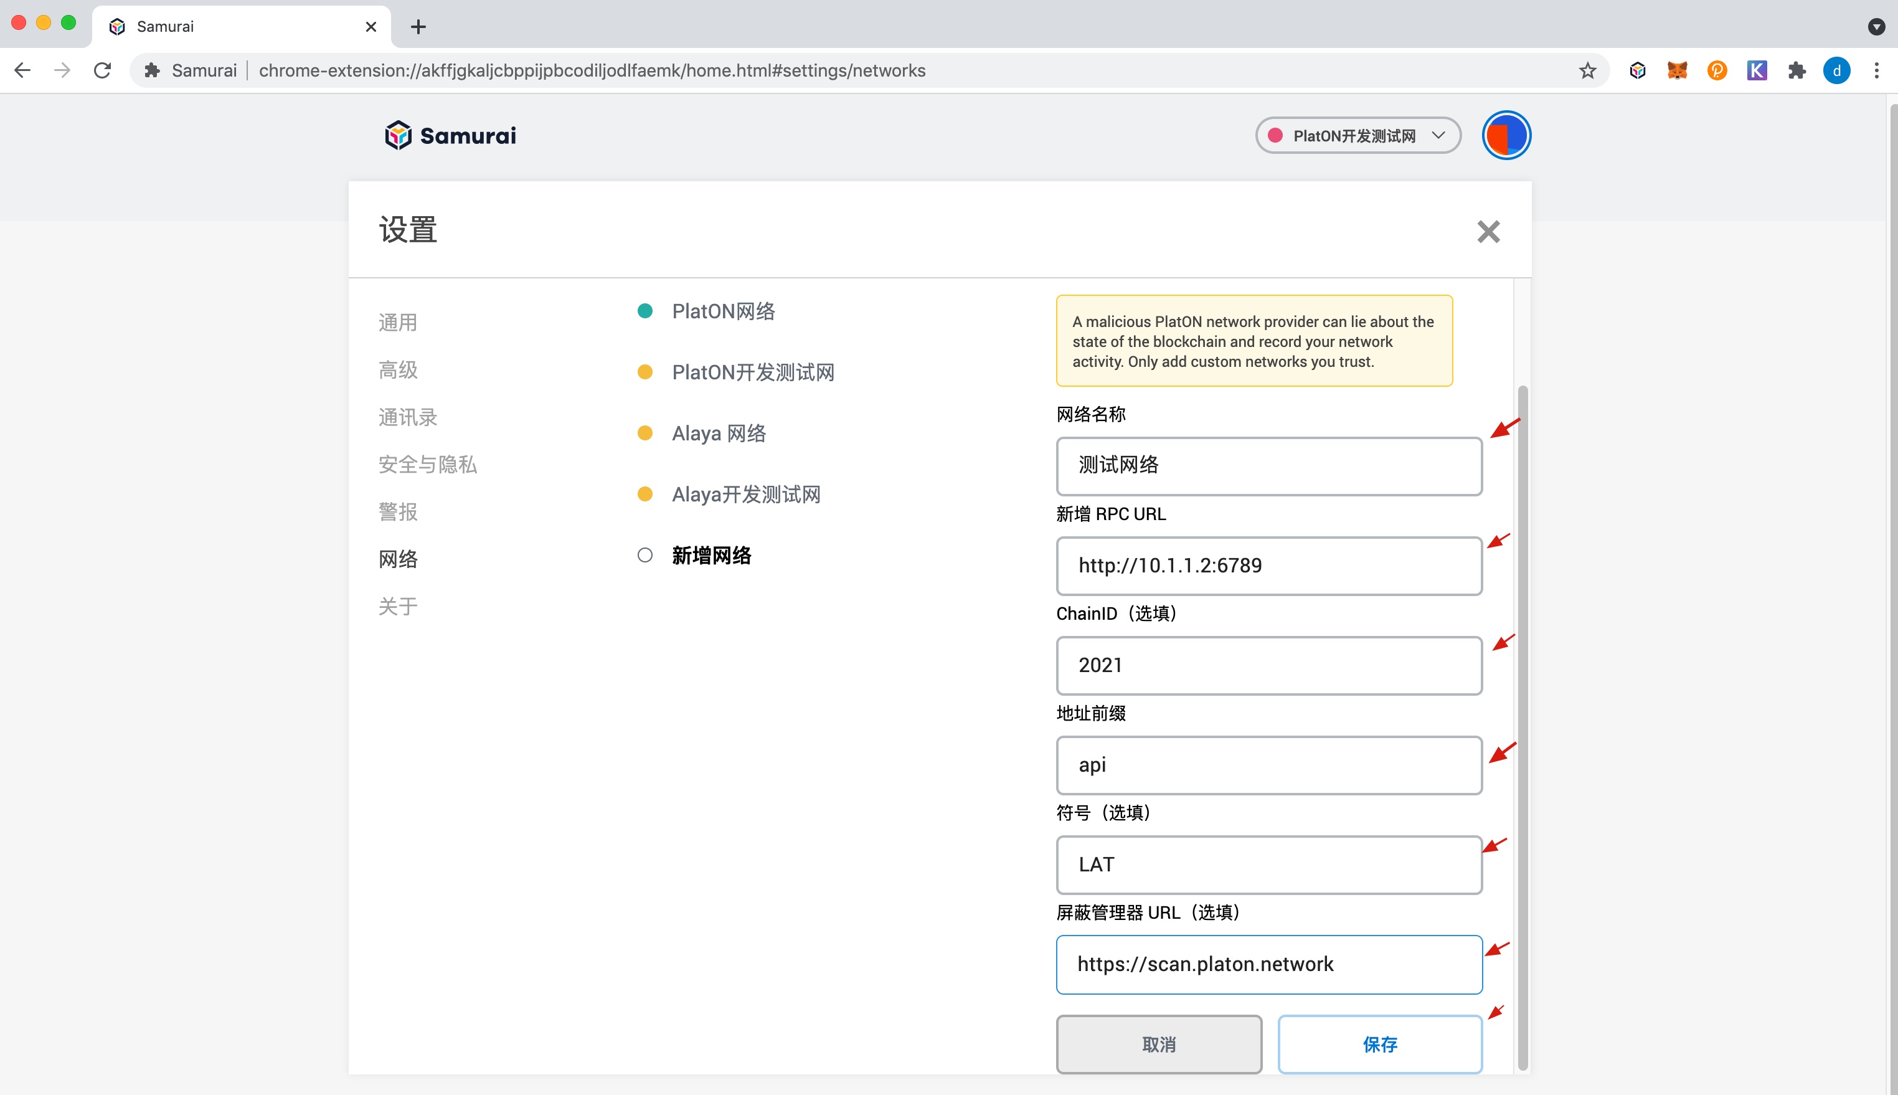Open the Samurai extension icon in toolbar
This screenshot has height=1095, width=1898.
coord(1637,70)
